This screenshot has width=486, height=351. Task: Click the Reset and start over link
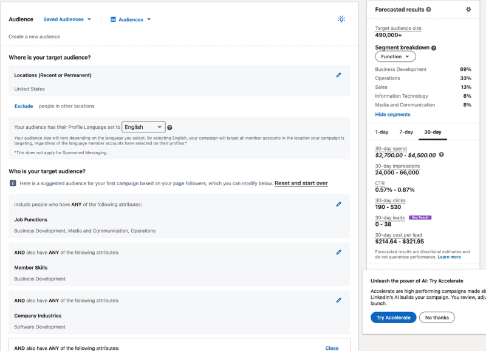[301, 183]
